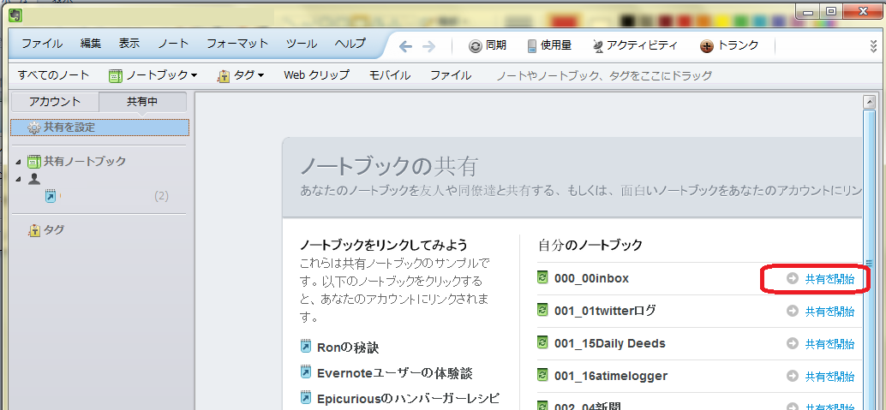Click Web クリップ shortcut

[x=316, y=75]
